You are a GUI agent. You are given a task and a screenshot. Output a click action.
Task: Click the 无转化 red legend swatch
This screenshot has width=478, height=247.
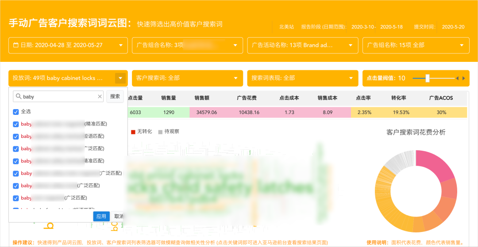[133, 132]
